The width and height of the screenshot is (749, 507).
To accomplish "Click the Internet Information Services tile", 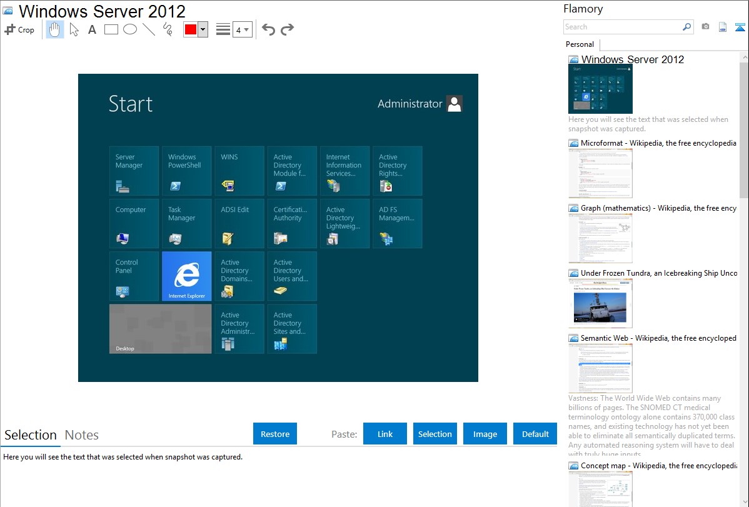I will pos(345,171).
